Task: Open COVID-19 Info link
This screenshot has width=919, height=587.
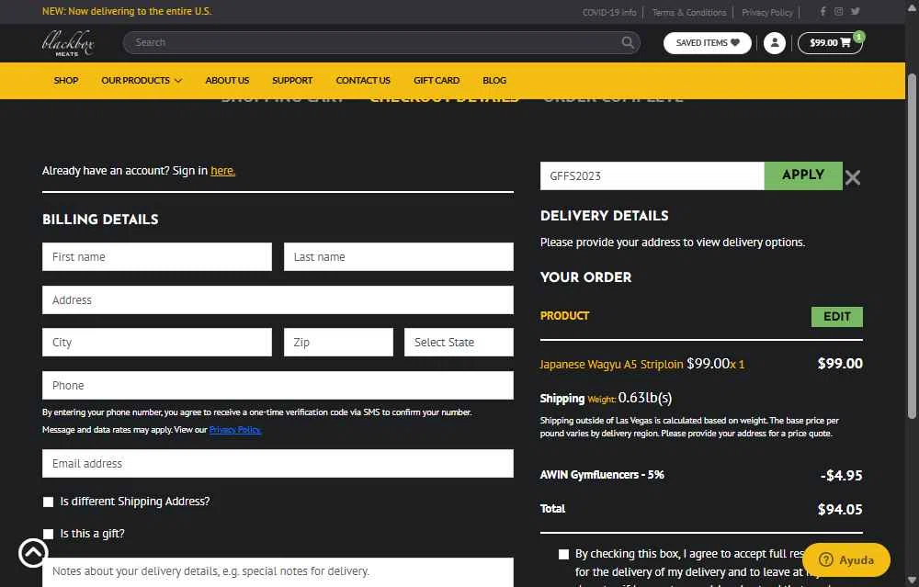Action: pyautogui.click(x=609, y=12)
